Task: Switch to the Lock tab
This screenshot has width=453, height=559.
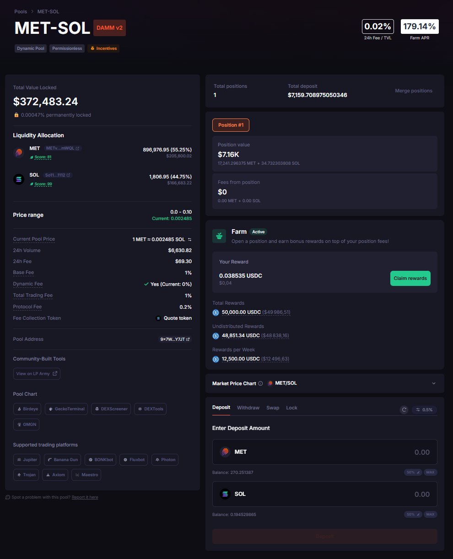Action: [x=291, y=408]
